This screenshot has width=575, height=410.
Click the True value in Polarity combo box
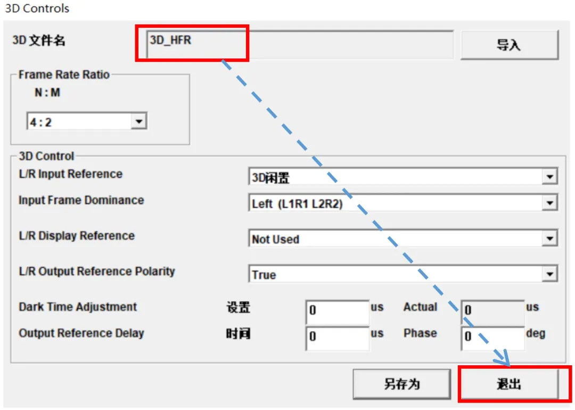(x=394, y=275)
